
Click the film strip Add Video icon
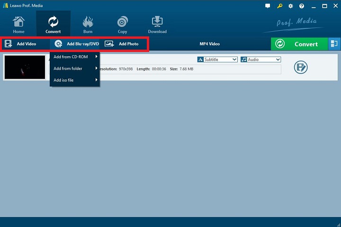click(8, 44)
